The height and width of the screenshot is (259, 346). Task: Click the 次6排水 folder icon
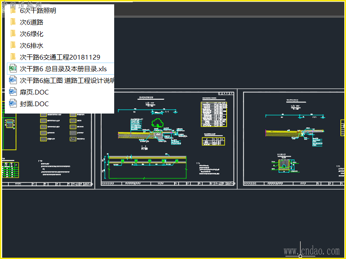pyautogui.click(x=13, y=45)
